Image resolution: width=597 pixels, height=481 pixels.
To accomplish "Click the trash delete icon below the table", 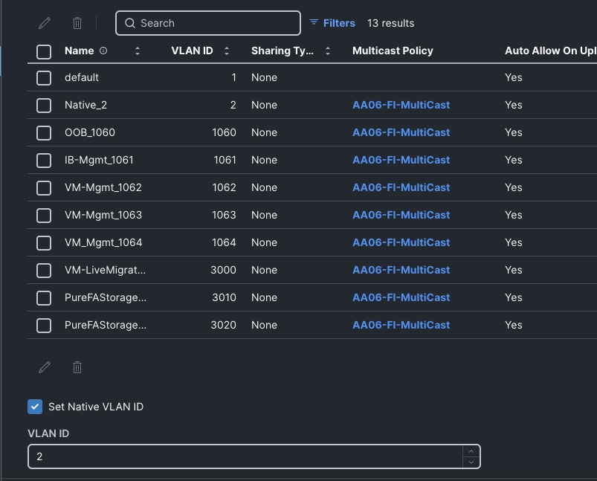I will pos(77,367).
